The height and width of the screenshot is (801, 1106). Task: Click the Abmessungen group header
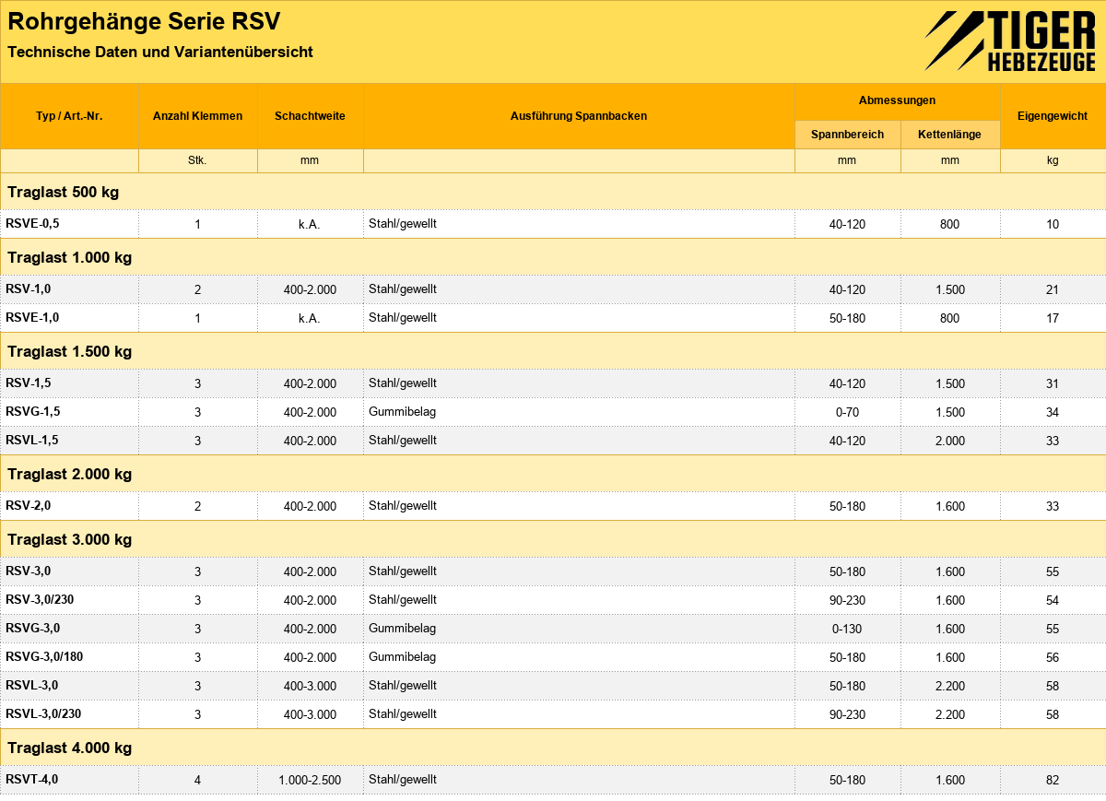(x=898, y=100)
